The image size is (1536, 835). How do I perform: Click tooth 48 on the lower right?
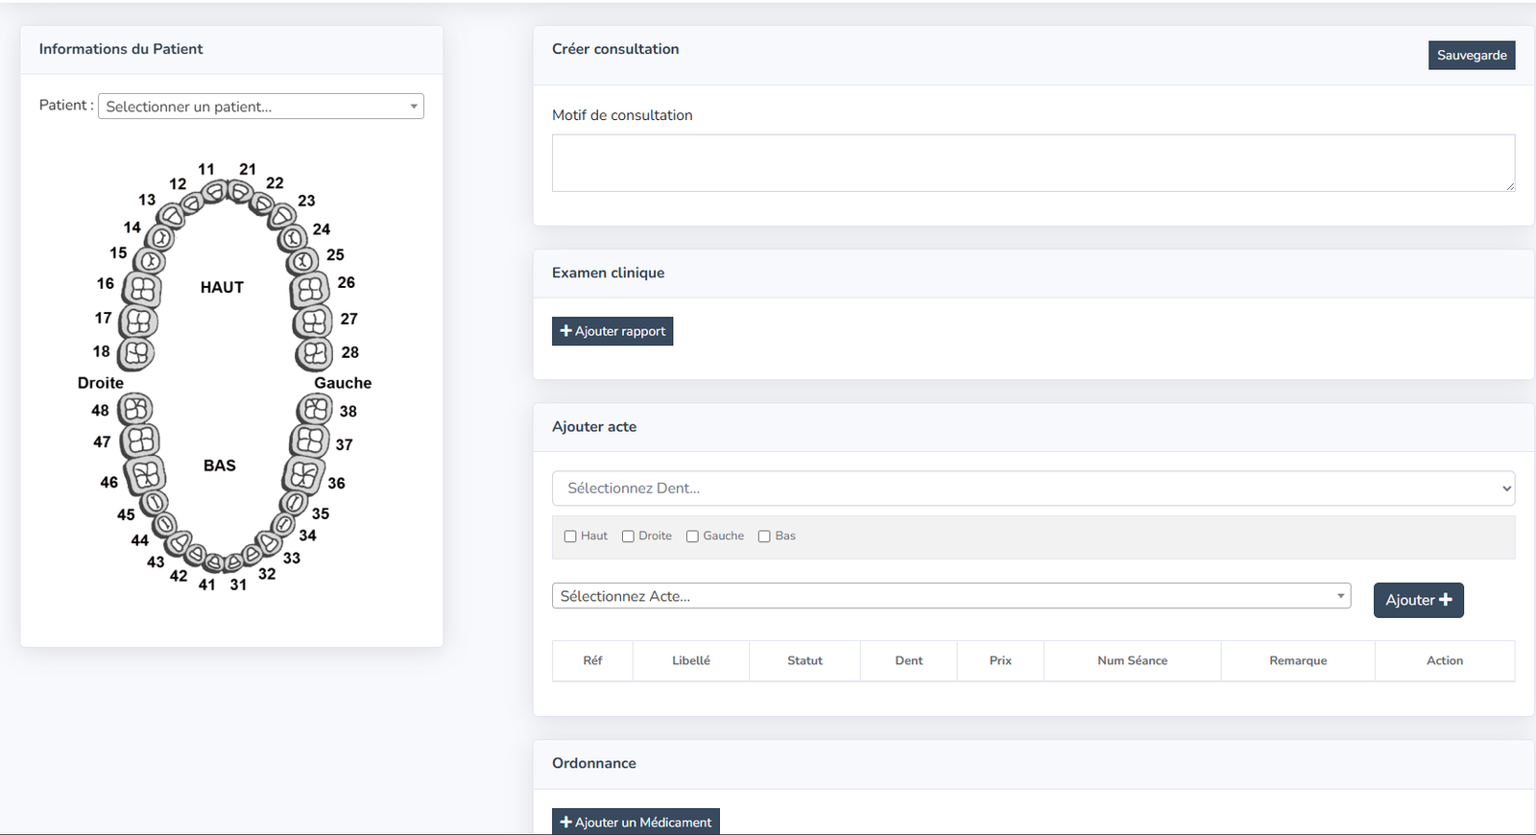coord(135,410)
